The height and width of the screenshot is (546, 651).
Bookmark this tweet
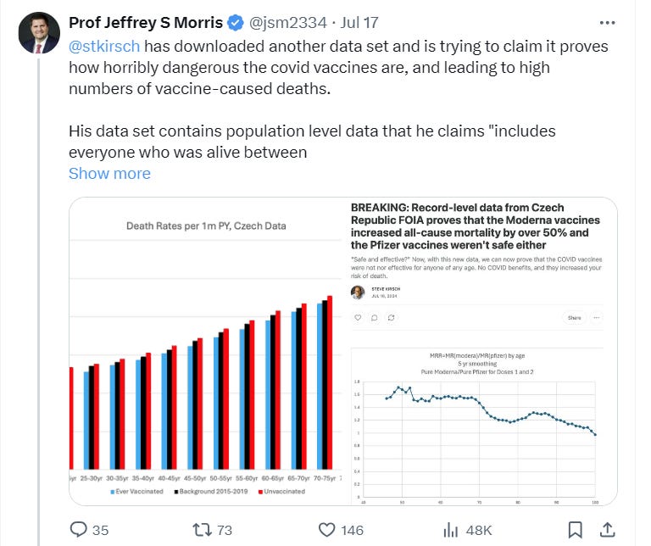point(576,529)
